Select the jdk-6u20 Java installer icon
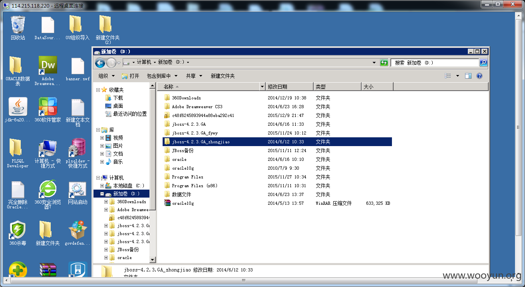 (18, 110)
